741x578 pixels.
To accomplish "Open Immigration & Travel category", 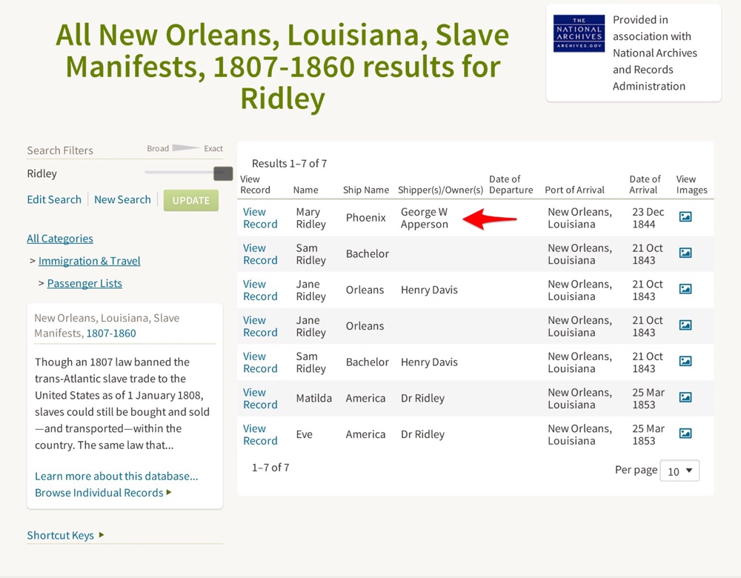I will (x=89, y=261).
